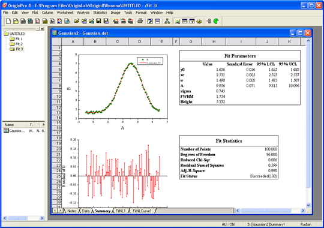This screenshot has height=228, width=324.
Task: Click the New Excel workbook icon
Action: pyautogui.click(x=30, y=21)
